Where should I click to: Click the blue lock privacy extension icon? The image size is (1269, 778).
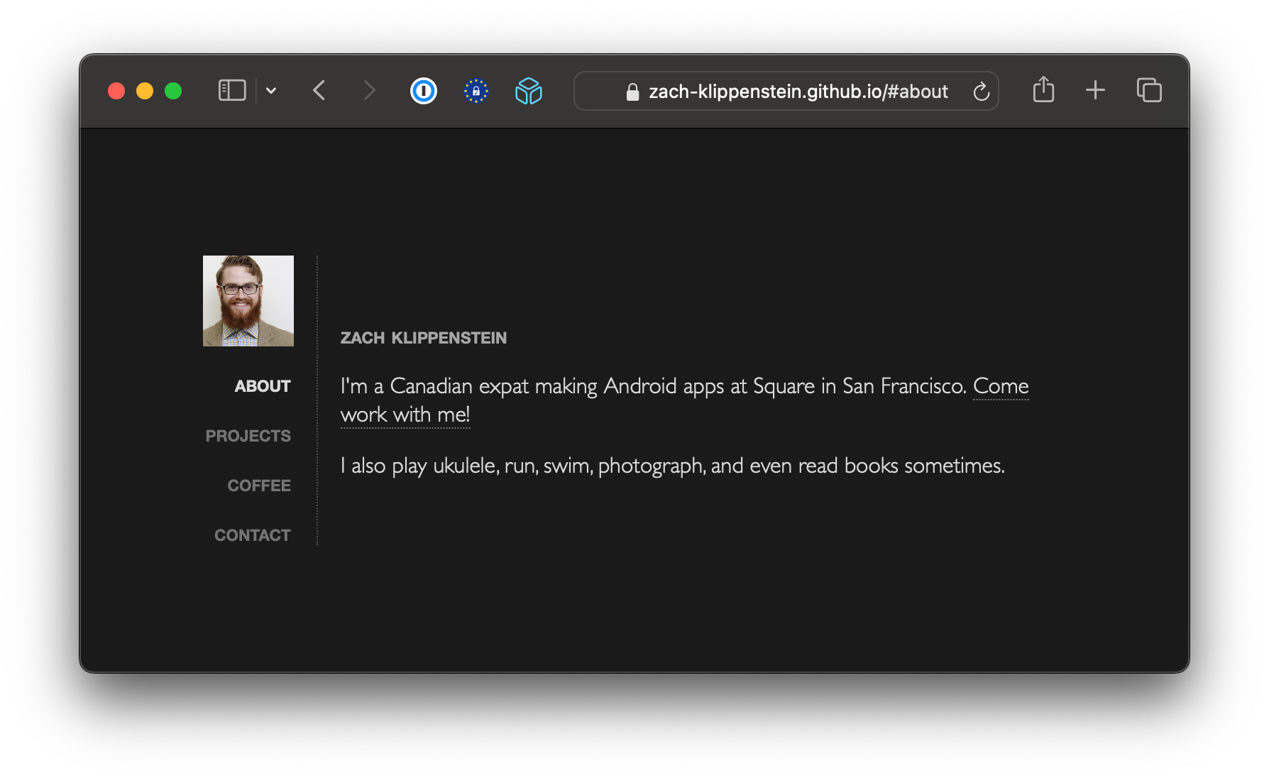(x=476, y=91)
